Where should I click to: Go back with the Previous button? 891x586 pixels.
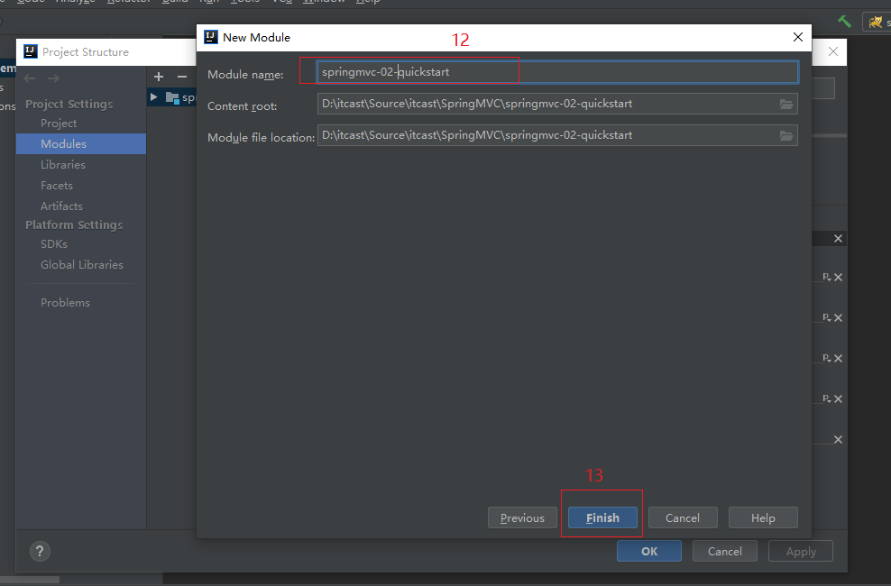[522, 517]
